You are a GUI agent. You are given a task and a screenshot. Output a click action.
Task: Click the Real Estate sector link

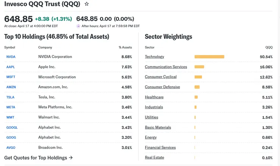154,157
